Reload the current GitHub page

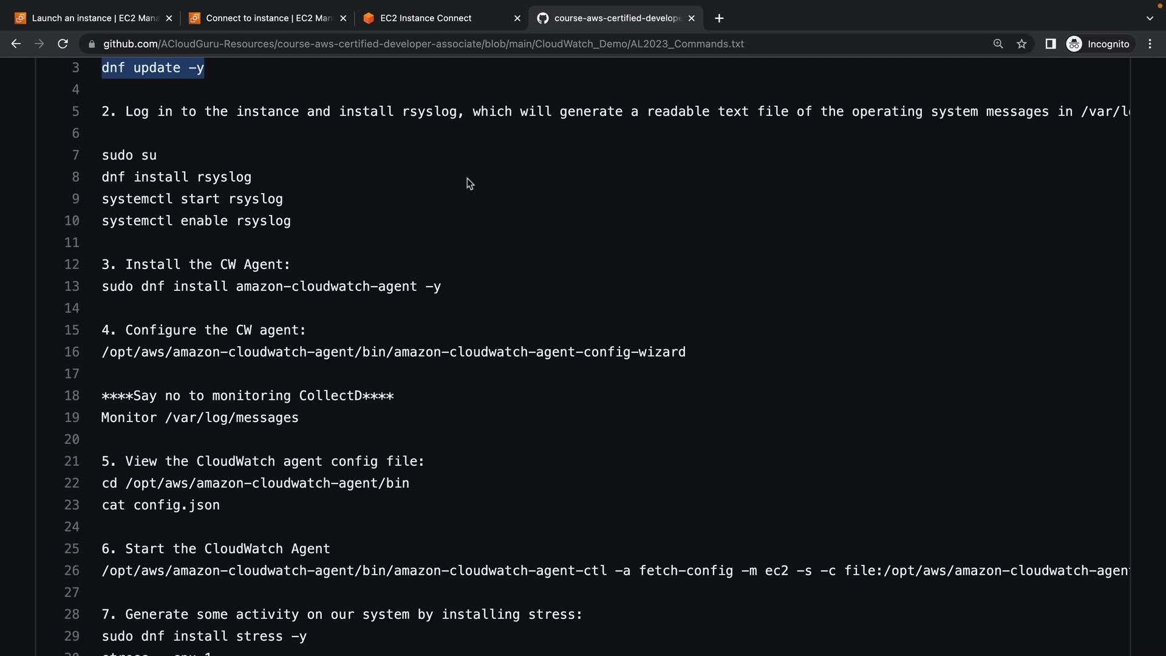(63, 44)
